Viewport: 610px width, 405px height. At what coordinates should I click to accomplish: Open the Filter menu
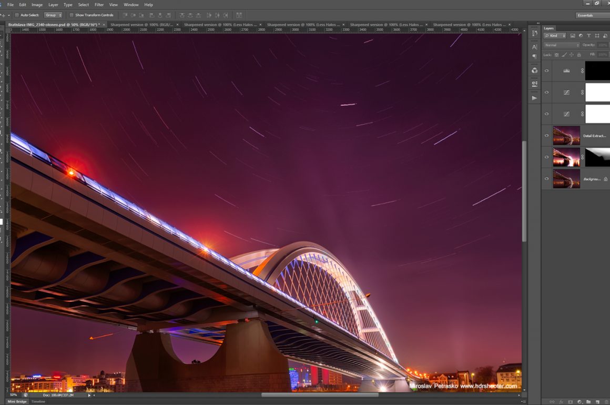tap(99, 5)
